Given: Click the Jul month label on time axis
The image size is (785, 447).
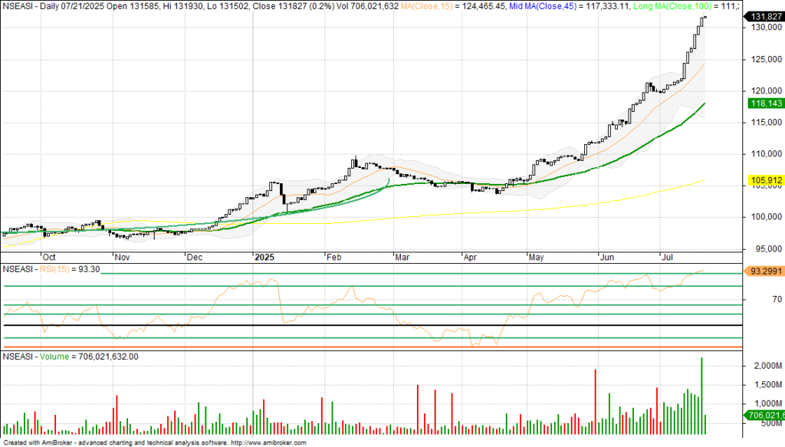Looking at the screenshot, I should (x=665, y=258).
